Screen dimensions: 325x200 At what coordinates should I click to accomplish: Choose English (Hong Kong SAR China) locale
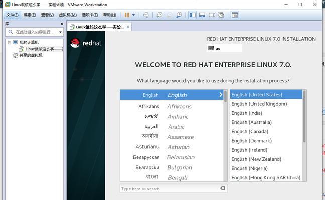click(x=266, y=177)
